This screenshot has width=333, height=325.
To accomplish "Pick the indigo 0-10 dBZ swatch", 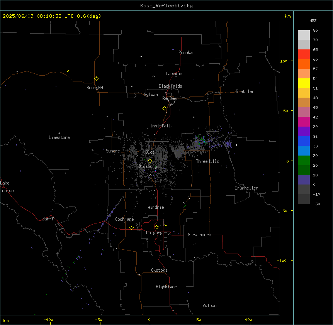I will tap(304, 180).
